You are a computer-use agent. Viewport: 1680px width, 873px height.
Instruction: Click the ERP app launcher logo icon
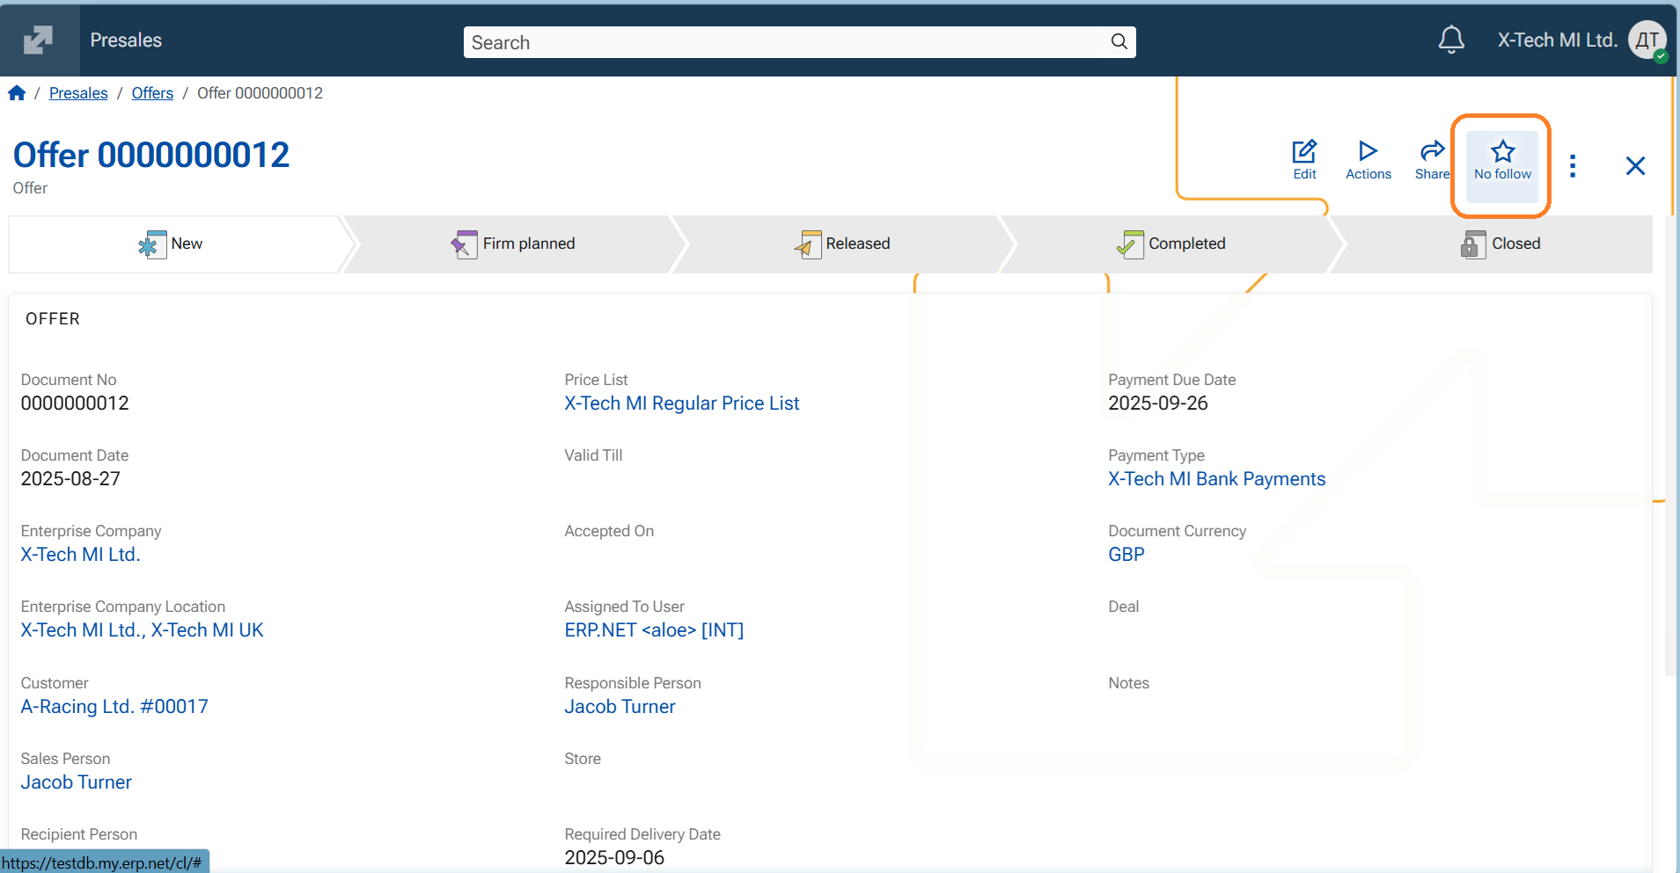tap(38, 40)
